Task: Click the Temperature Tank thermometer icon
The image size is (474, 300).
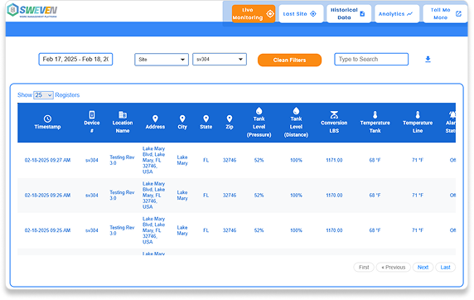Action: [375, 114]
